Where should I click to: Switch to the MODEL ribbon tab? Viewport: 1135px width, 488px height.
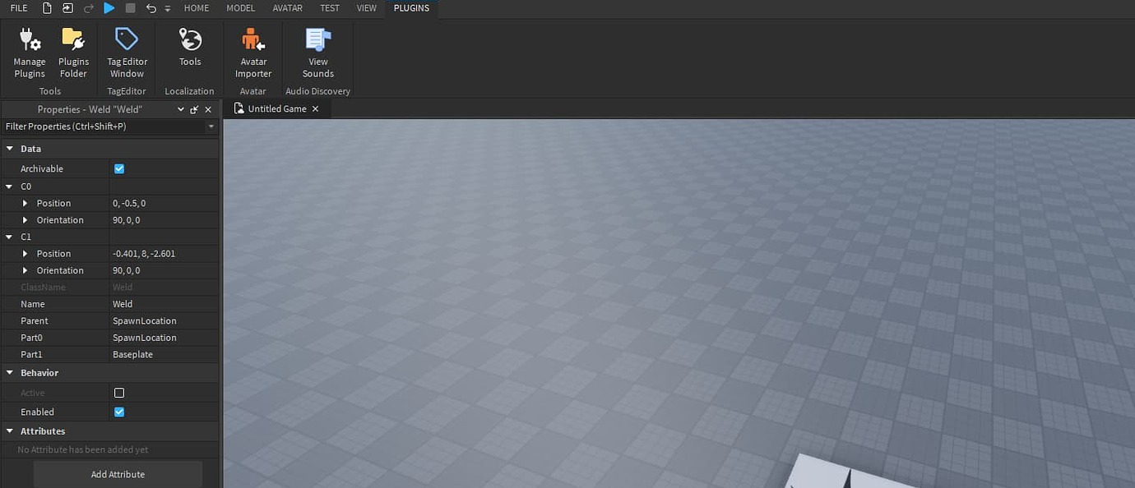pos(240,7)
